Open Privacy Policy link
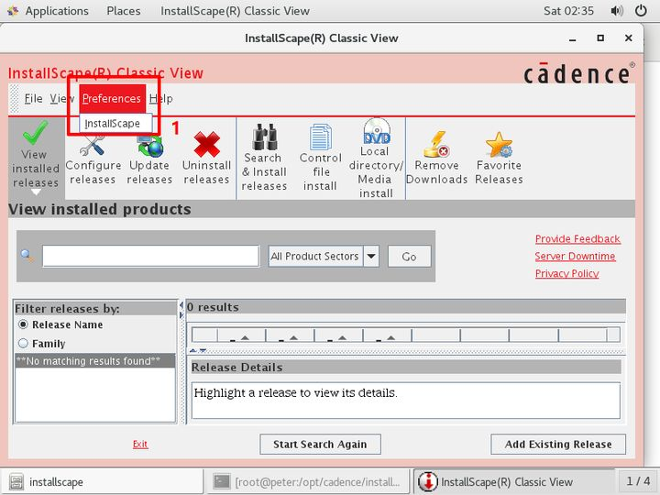 pyautogui.click(x=567, y=273)
